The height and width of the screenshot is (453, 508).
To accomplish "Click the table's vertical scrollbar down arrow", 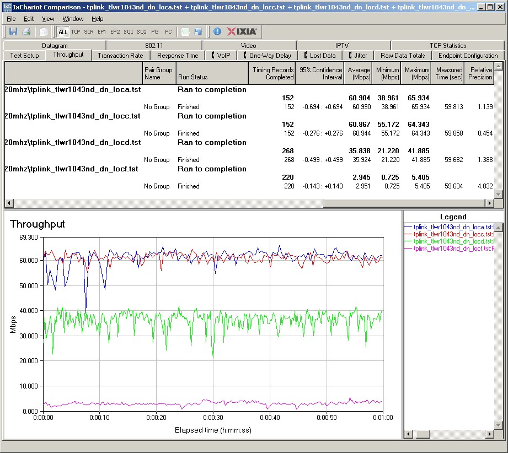I will tap(499, 194).
